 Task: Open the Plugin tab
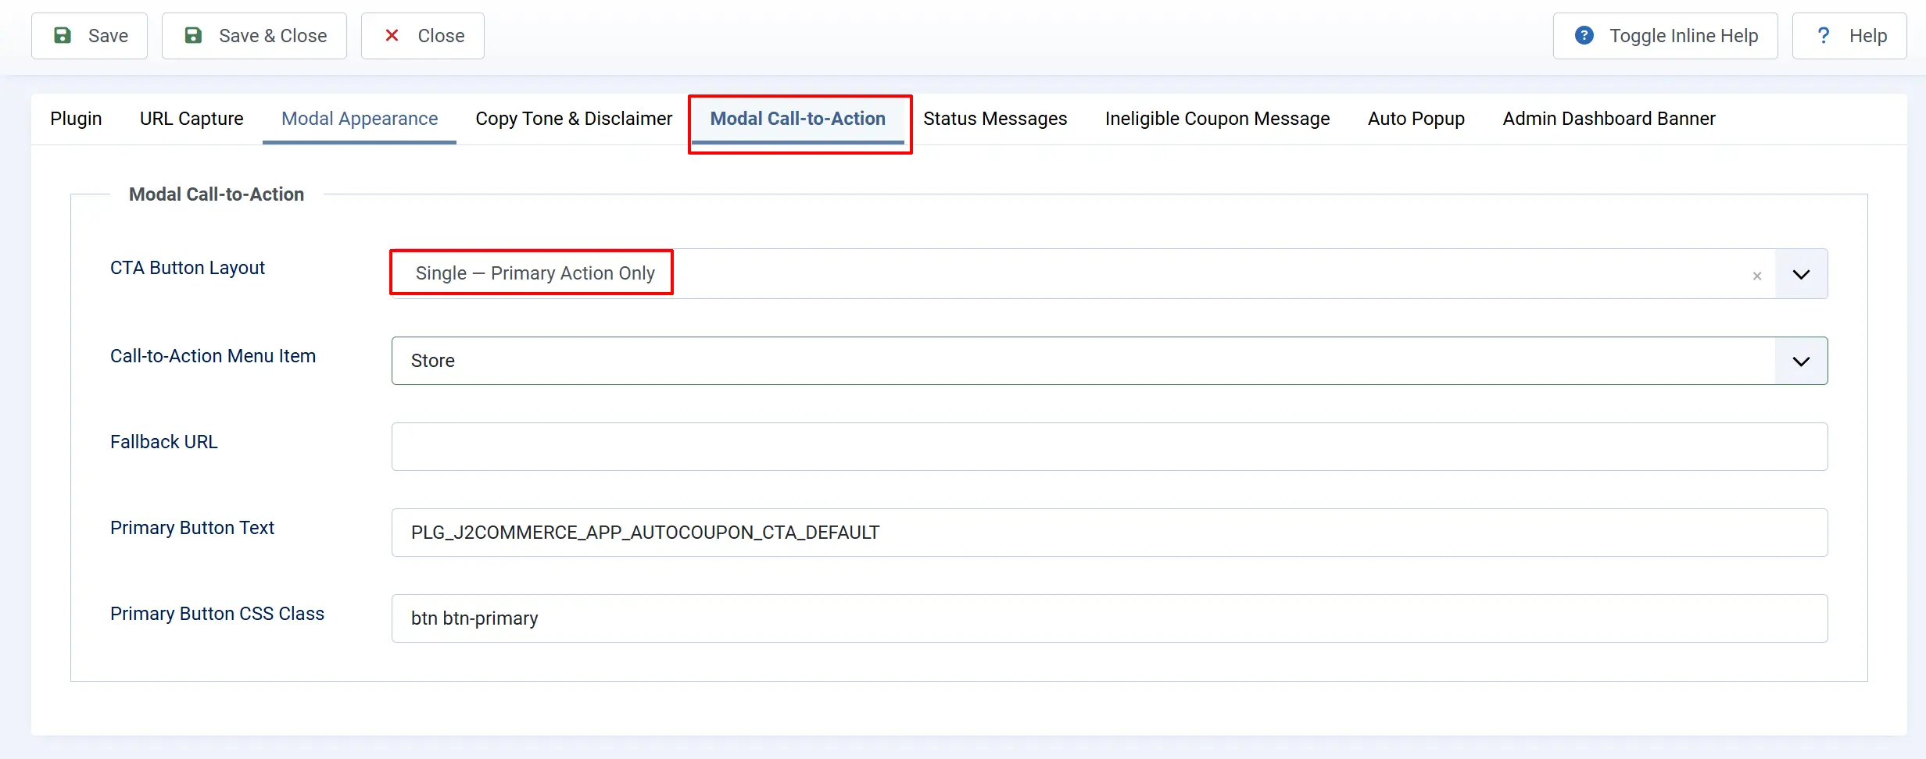(x=76, y=119)
